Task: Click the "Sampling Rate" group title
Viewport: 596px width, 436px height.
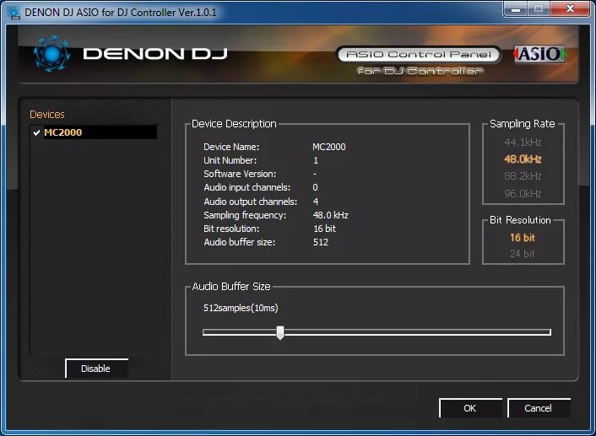Action: 523,124
